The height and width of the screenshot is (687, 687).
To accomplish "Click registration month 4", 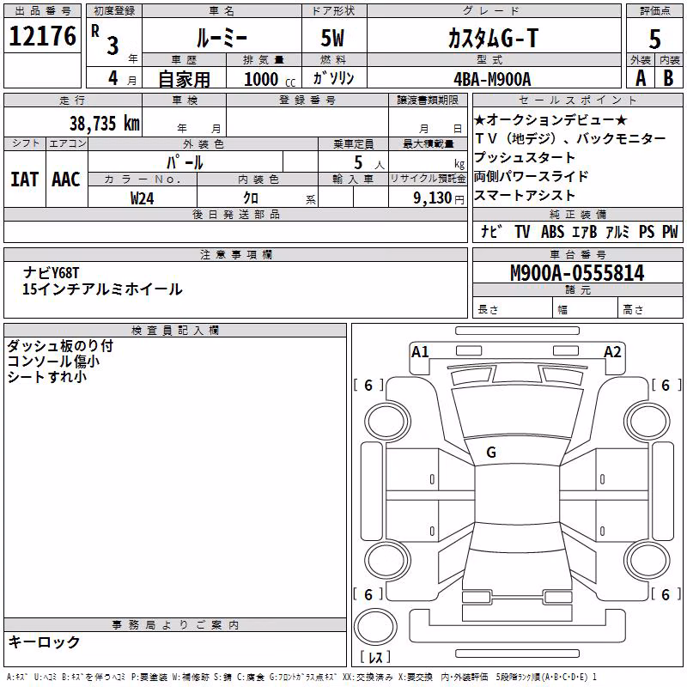I will pyautogui.click(x=113, y=78).
